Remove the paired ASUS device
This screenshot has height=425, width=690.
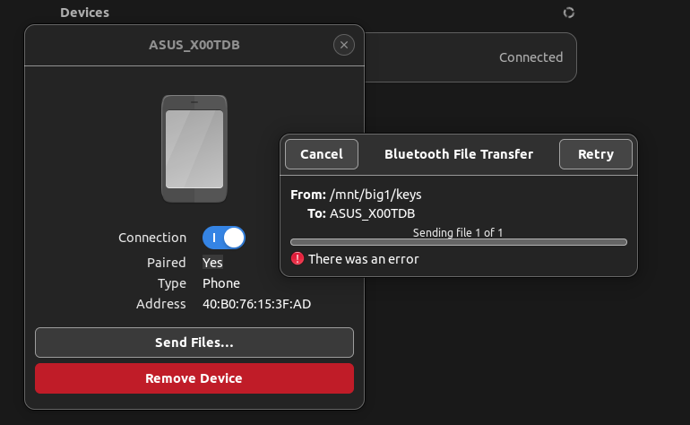point(194,378)
